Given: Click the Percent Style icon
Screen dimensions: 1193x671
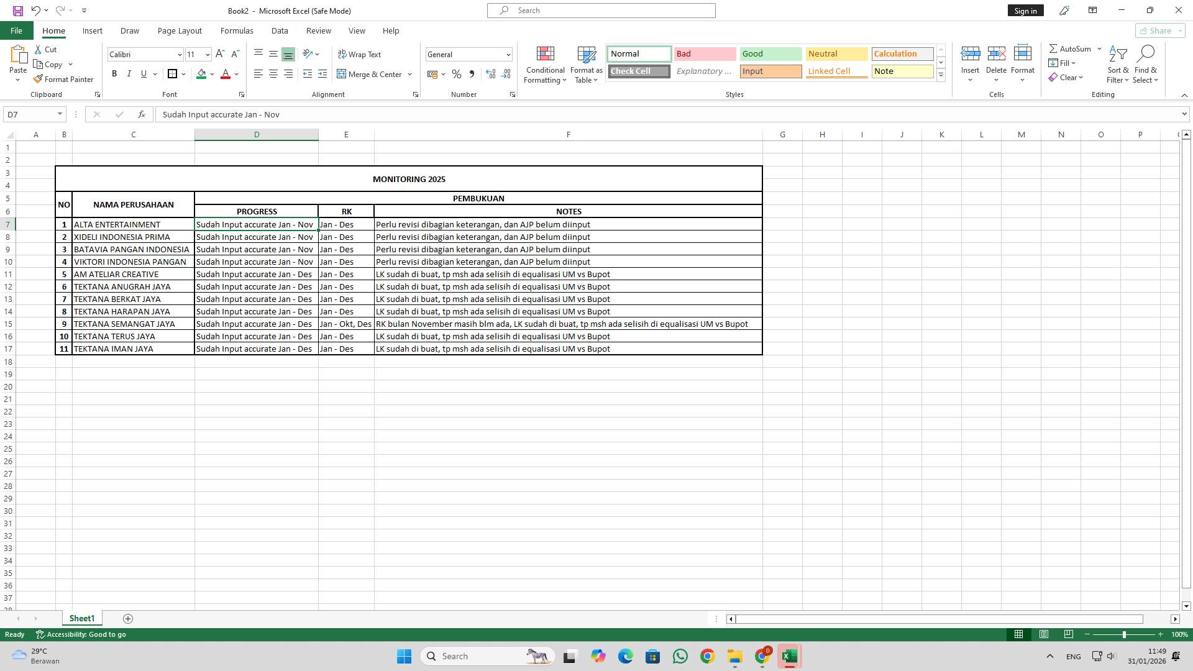Looking at the screenshot, I should click(x=457, y=74).
